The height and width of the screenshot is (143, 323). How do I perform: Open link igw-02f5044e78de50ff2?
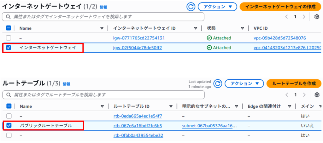coord(138,48)
